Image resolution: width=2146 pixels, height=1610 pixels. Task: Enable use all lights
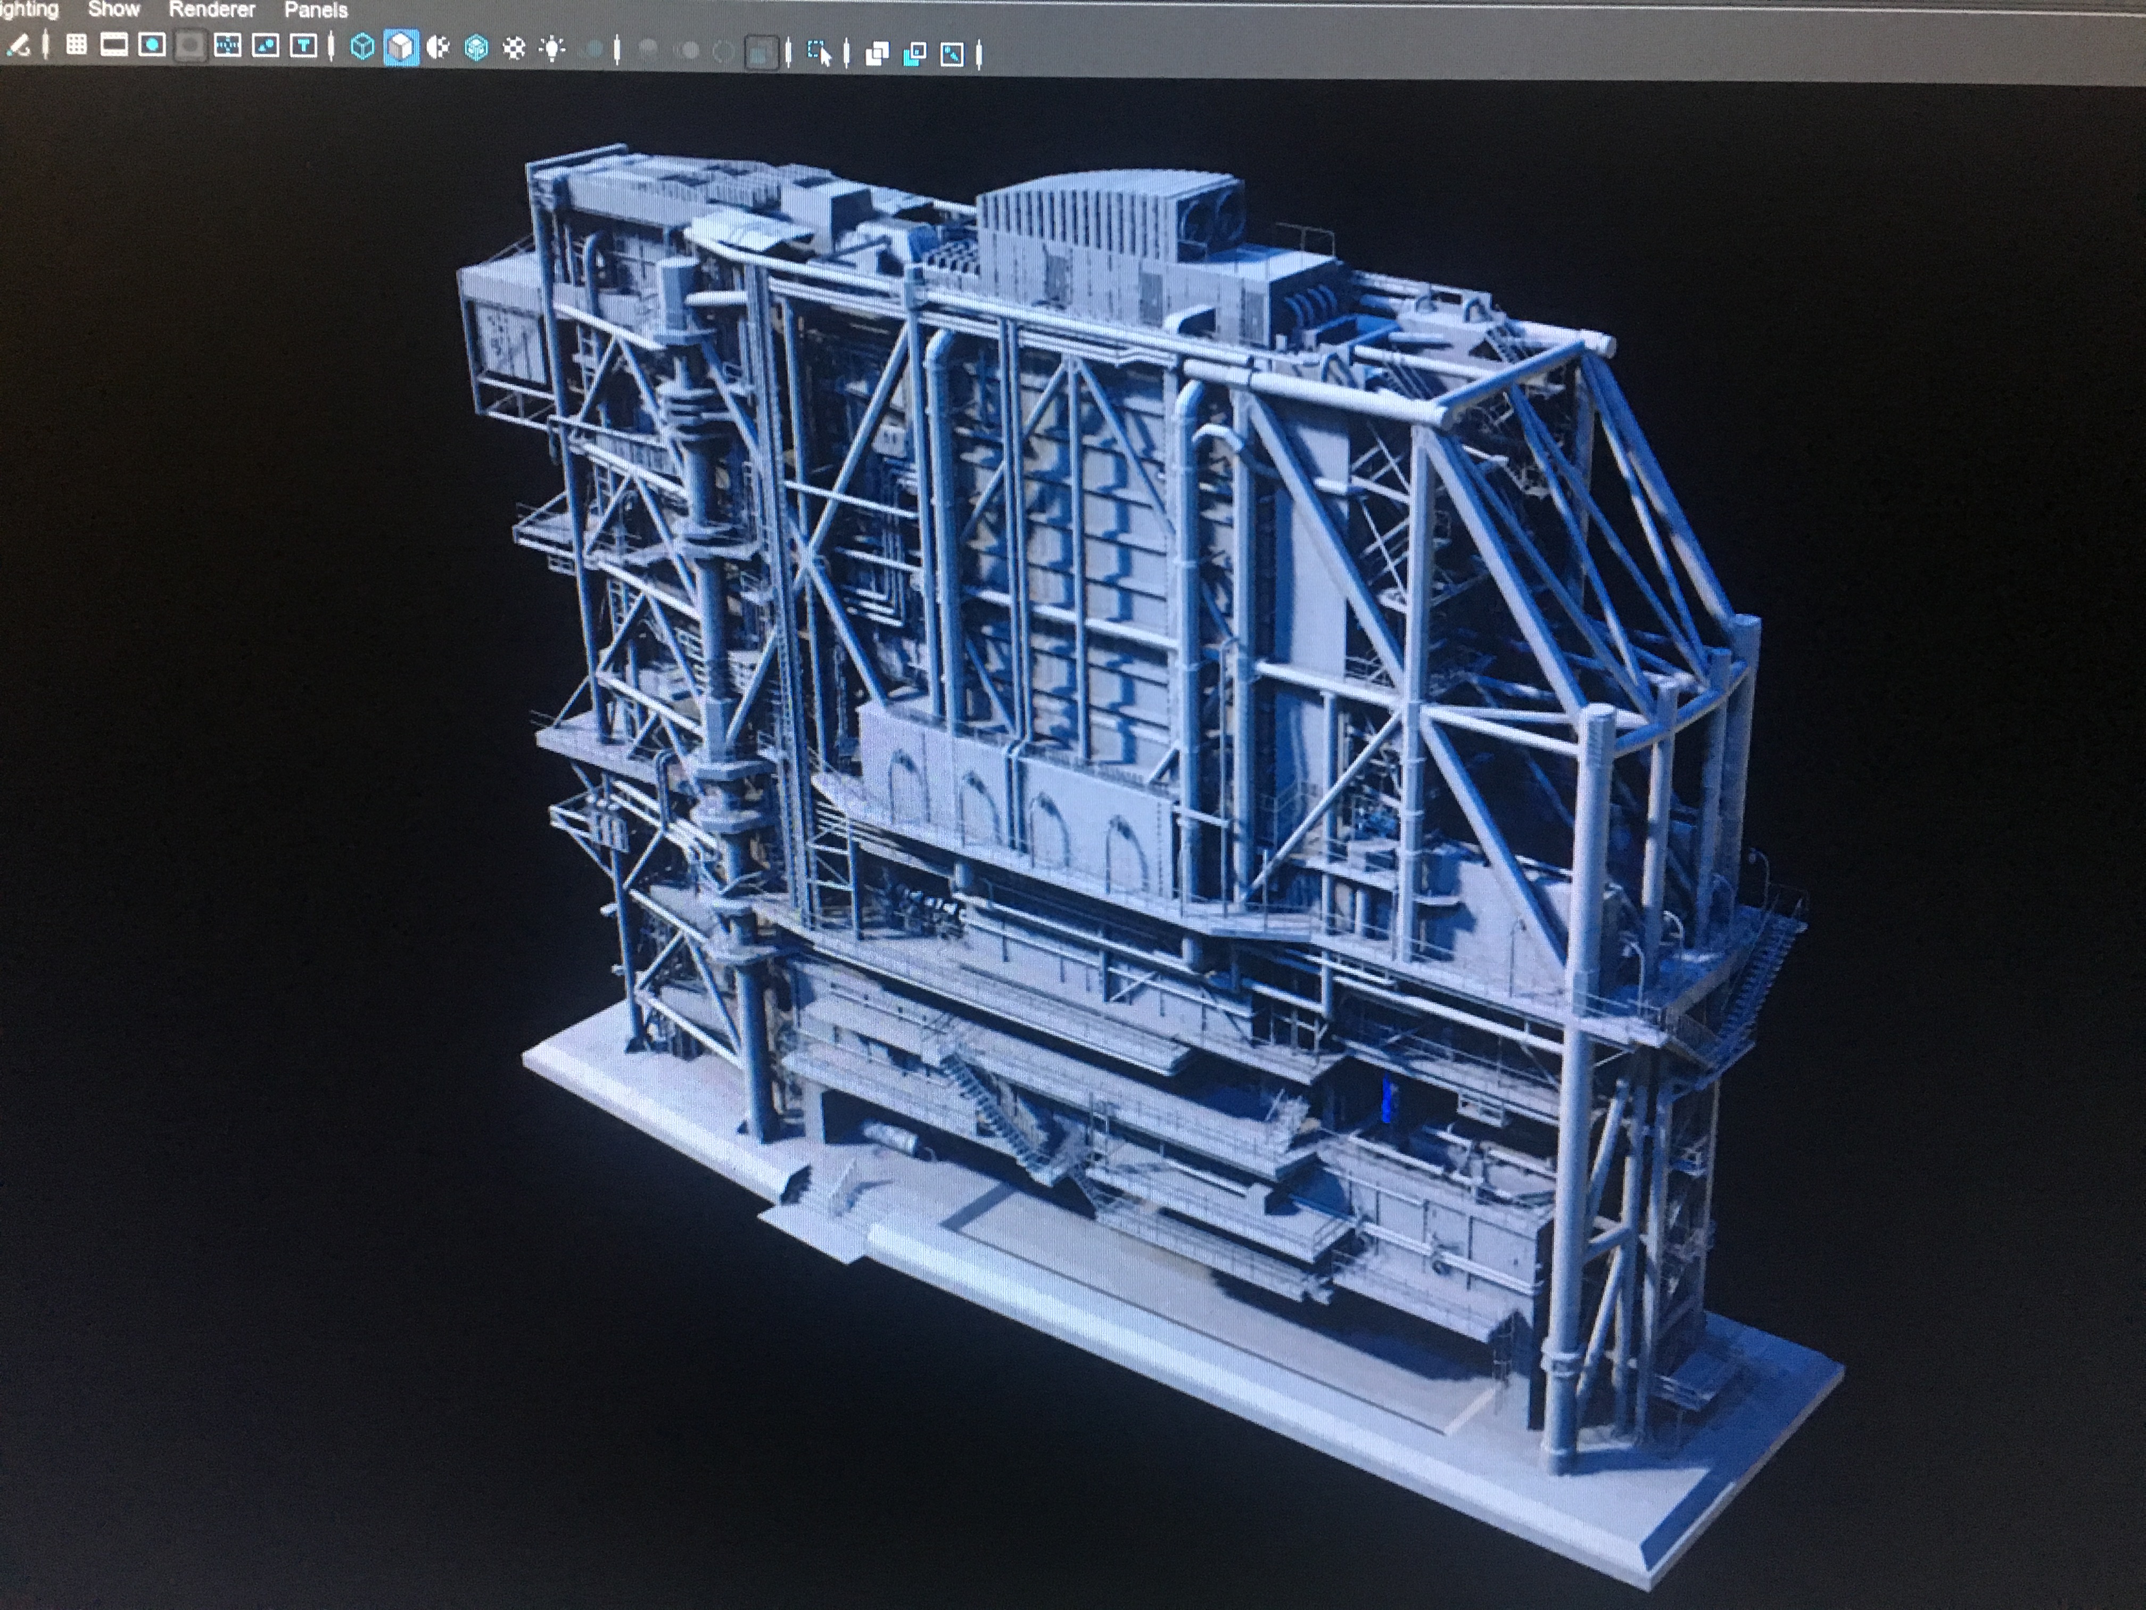pos(552,48)
